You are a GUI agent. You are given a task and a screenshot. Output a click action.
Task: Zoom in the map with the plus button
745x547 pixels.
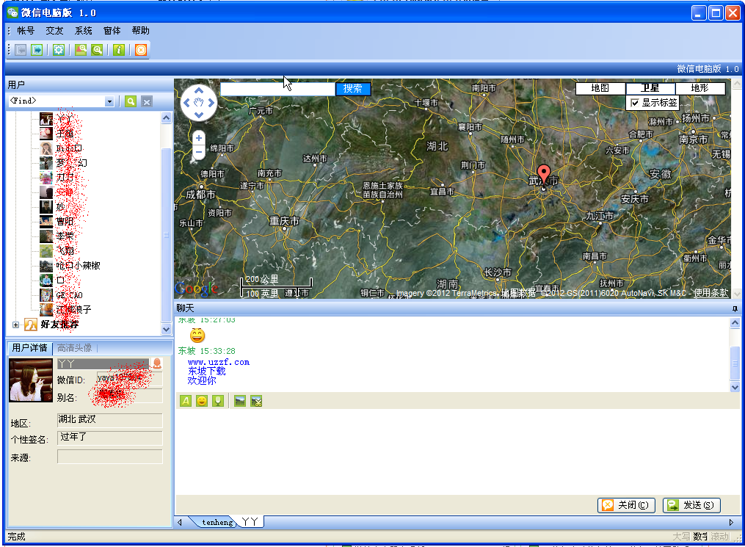pyautogui.click(x=199, y=138)
